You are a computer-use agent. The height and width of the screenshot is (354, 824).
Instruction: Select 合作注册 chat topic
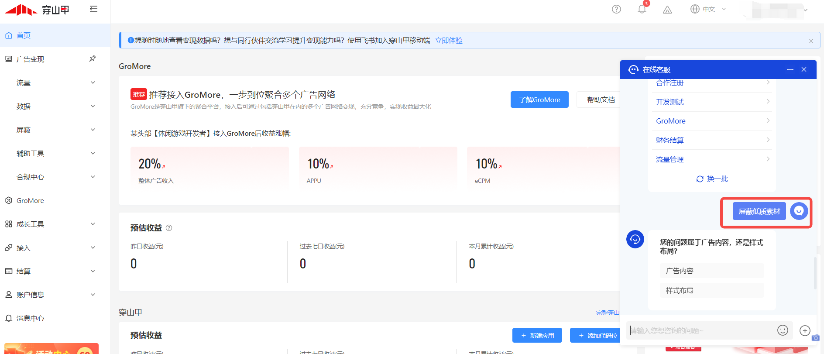pyautogui.click(x=712, y=84)
